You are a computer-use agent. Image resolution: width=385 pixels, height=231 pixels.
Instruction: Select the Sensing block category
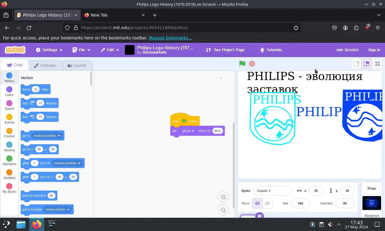pyautogui.click(x=9, y=147)
